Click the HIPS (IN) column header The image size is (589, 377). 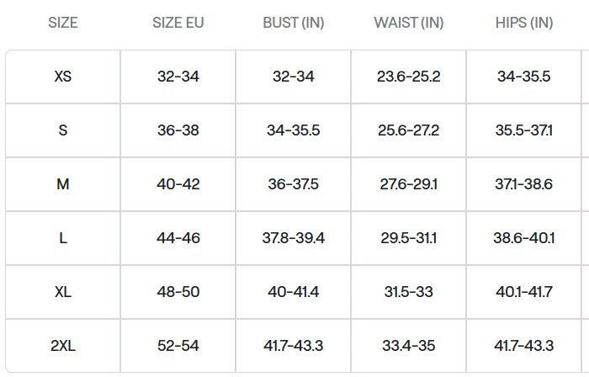tap(524, 23)
